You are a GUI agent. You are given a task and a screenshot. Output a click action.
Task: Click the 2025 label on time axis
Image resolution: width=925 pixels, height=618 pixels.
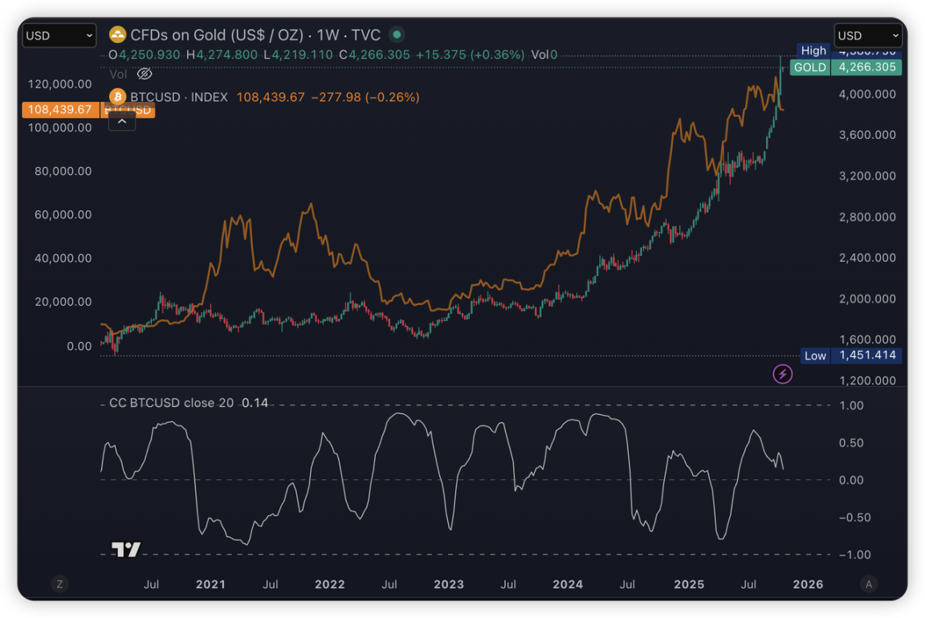pyautogui.click(x=689, y=584)
